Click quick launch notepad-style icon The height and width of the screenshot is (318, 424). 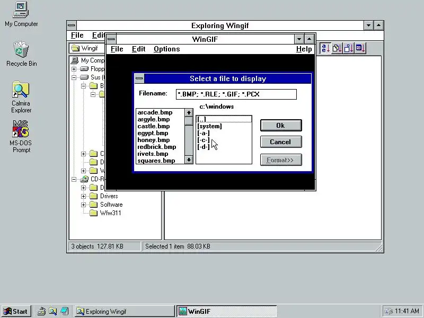(x=64, y=311)
